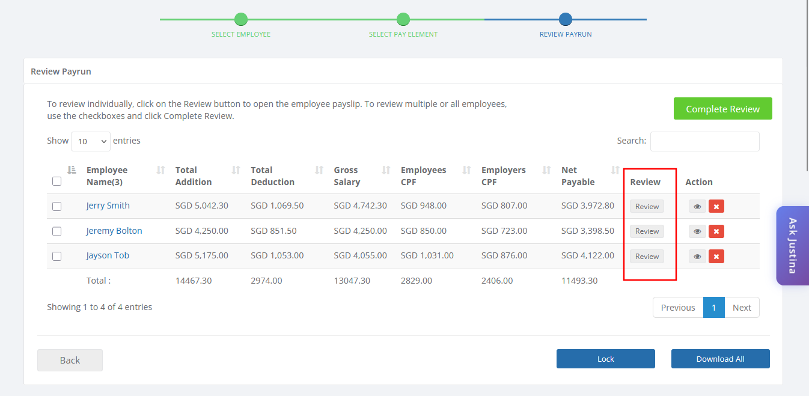
Task: Open eye icon for Jayson Tob
Action: pos(697,257)
